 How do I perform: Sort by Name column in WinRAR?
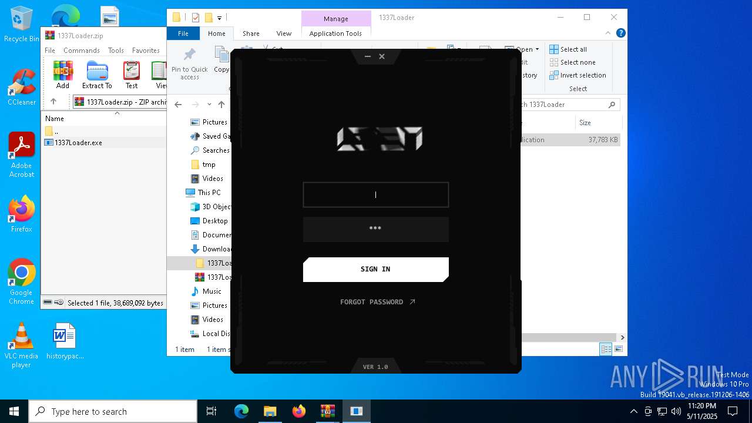(55, 119)
